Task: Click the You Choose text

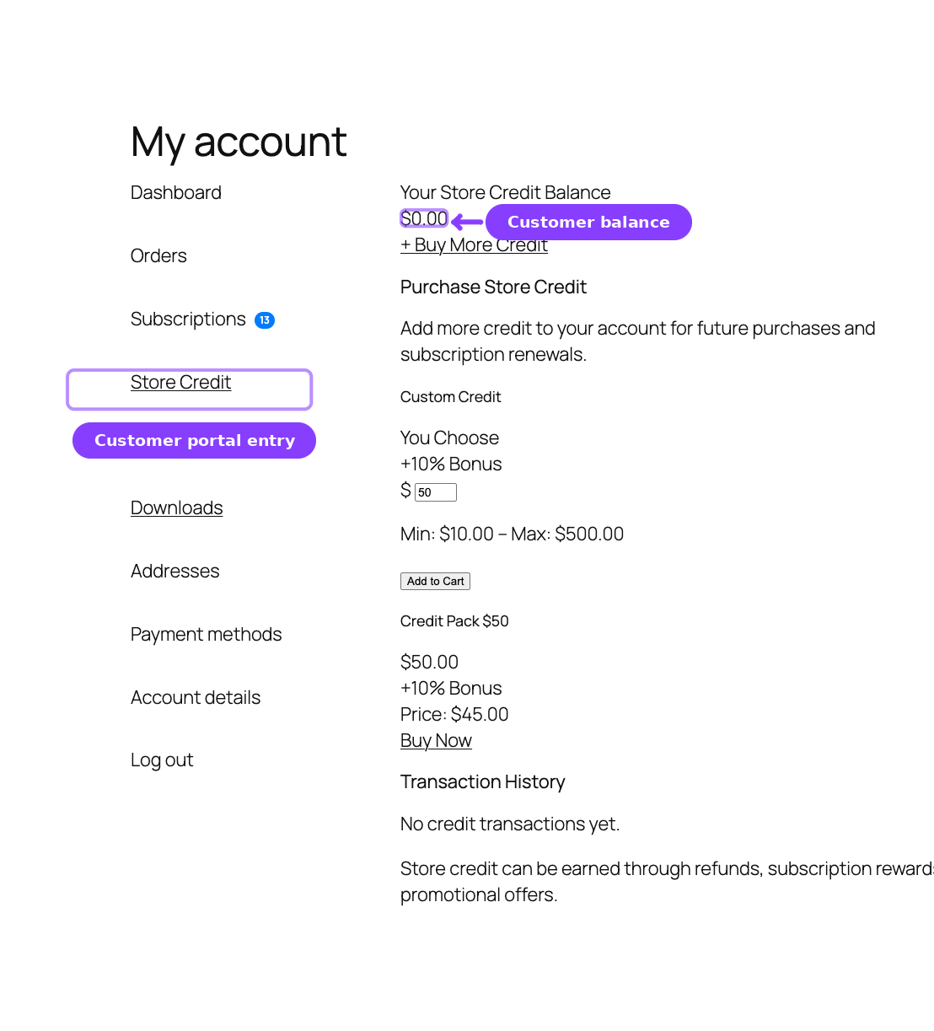Action: (449, 438)
